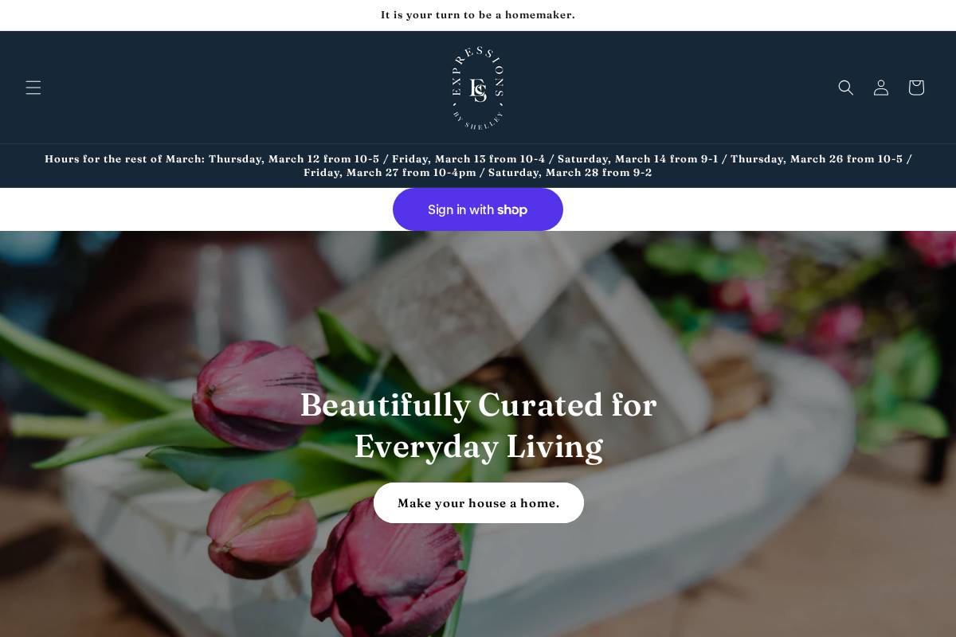956x637 pixels.
Task: Click the 'It is your turn to be a homemaker' announcement
Action: (x=478, y=15)
